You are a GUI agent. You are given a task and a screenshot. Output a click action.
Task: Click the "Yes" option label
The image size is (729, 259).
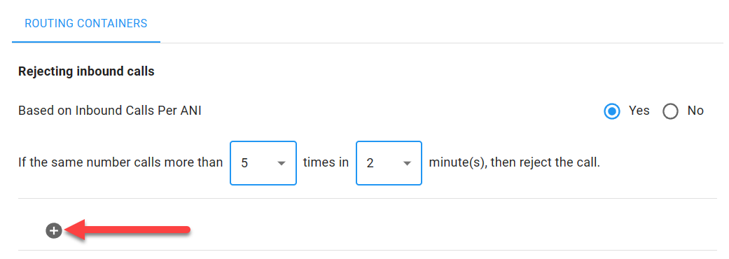coord(639,111)
